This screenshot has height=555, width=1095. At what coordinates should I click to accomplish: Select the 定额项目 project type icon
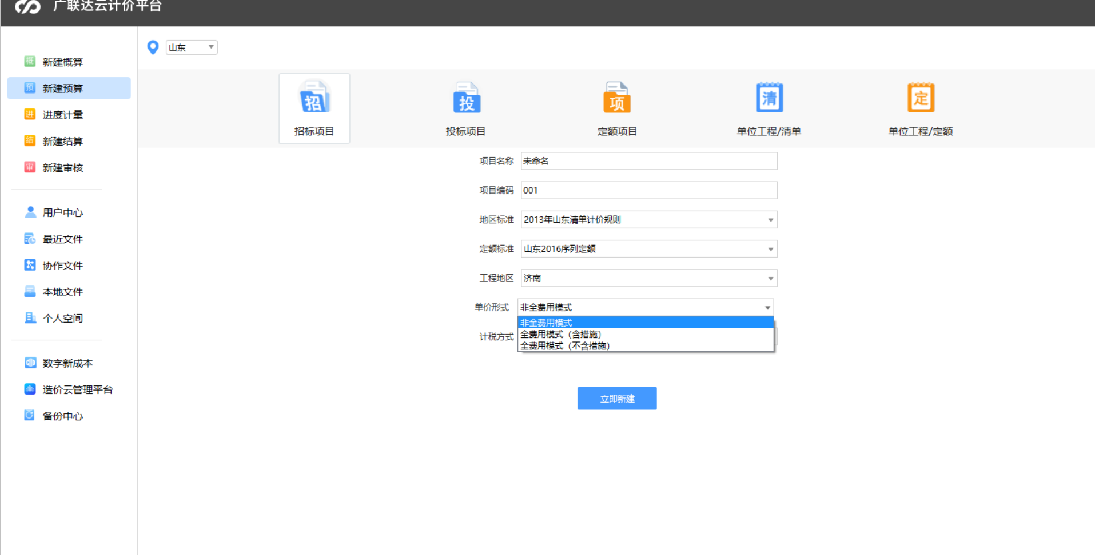617,98
